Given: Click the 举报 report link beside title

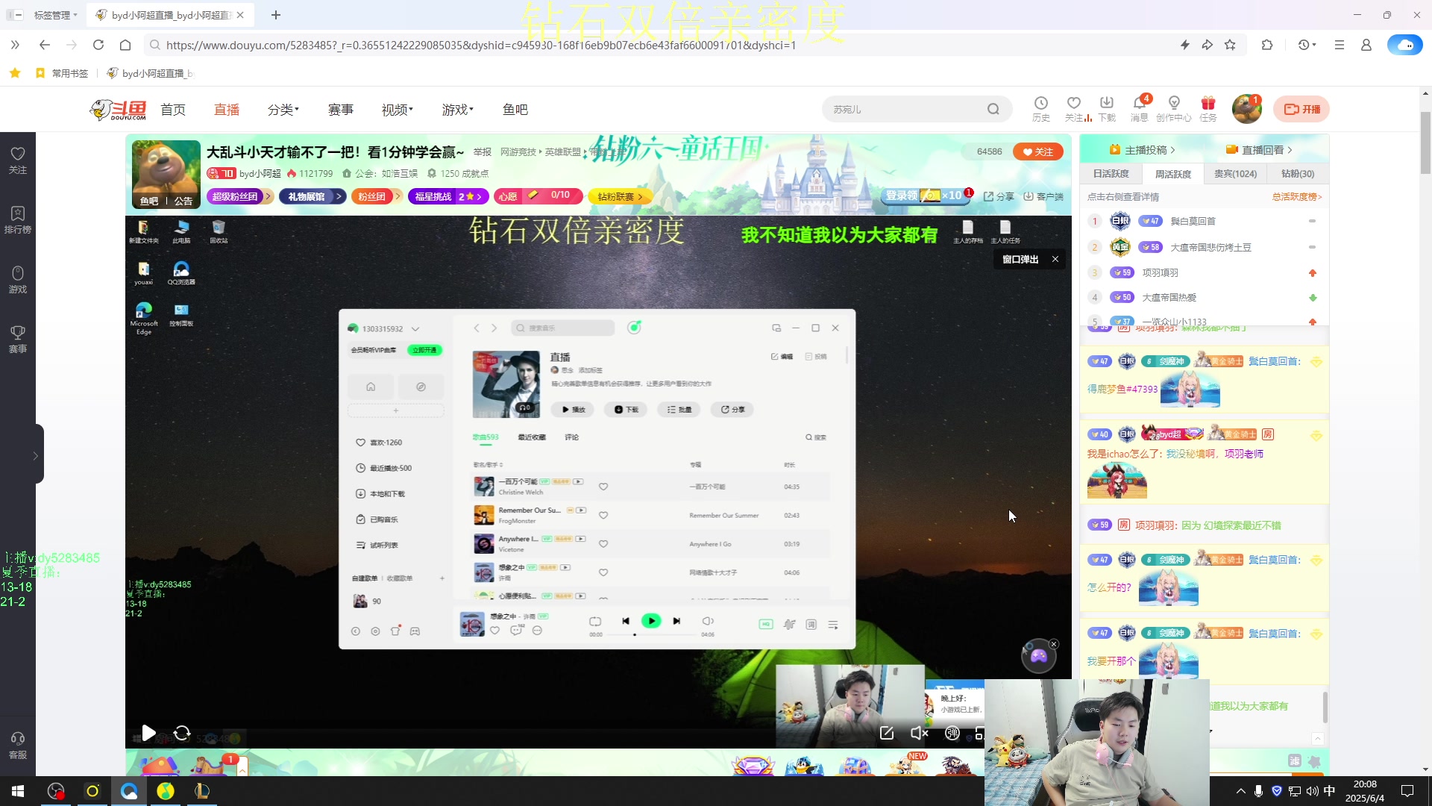Looking at the screenshot, I should click(483, 151).
